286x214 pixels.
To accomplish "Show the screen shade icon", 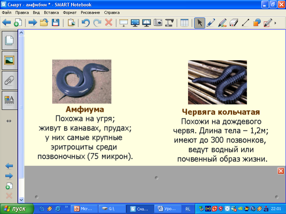I will [124, 23].
